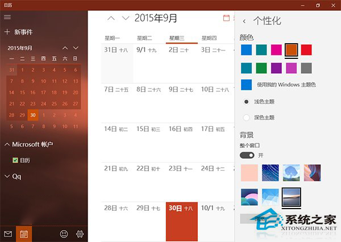Open the 30日 cell in month view
The width and height of the screenshot is (341, 242).
(182, 222)
